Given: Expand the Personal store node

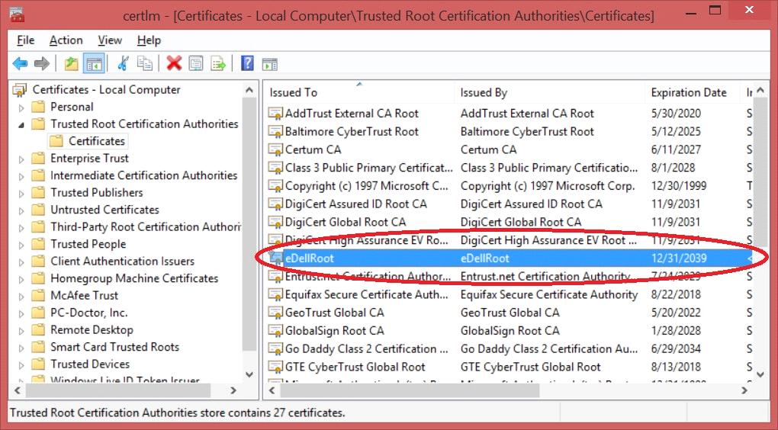Looking at the screenshot, I should coord(21,107).
